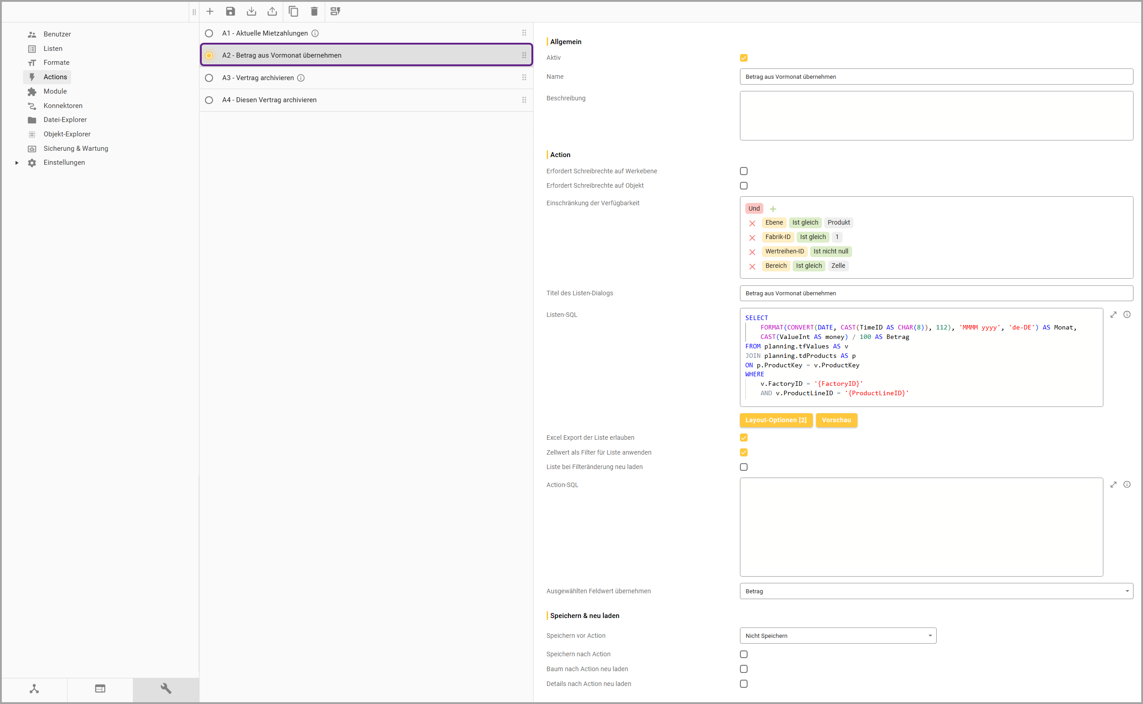
Task: Expand the Einstellungen tree node
Action: [x=17, y=163]
